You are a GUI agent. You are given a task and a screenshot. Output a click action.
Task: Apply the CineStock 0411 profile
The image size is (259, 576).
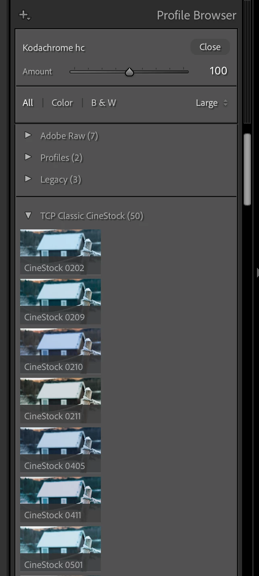point(61,499)
